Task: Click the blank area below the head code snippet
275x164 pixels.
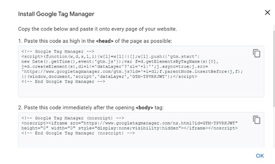Action: (141, 90)
